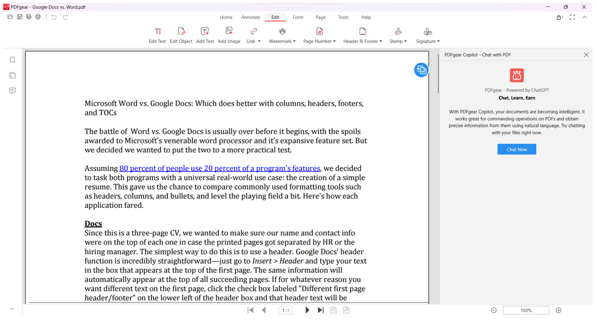Image resolution: width=597 pixels, height=321 pixels.
Task: Click the zoom percentage field showing 160%
Action: [526, 310]
